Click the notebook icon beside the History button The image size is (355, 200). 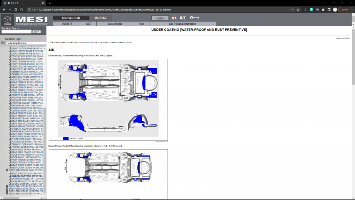(x=173, y=18)
